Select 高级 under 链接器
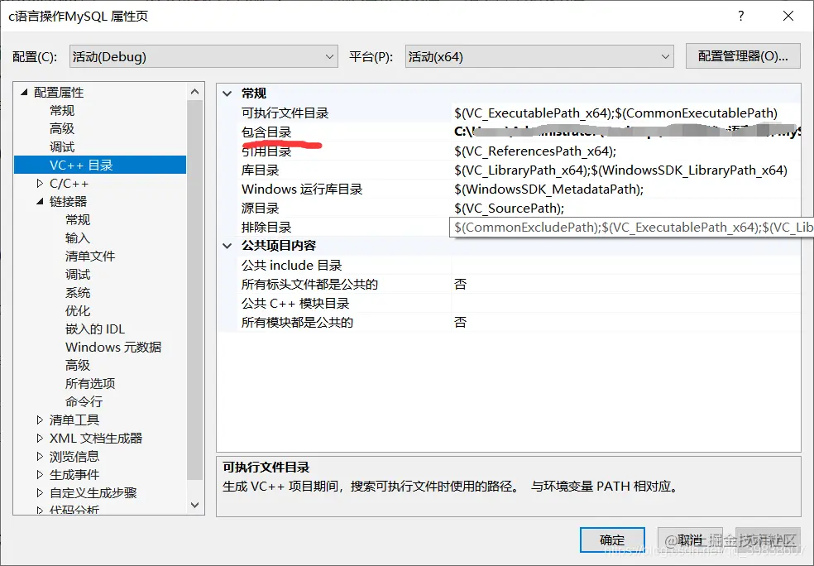The height and width of the screenshot is (566, 814). (x=78, y=365)
